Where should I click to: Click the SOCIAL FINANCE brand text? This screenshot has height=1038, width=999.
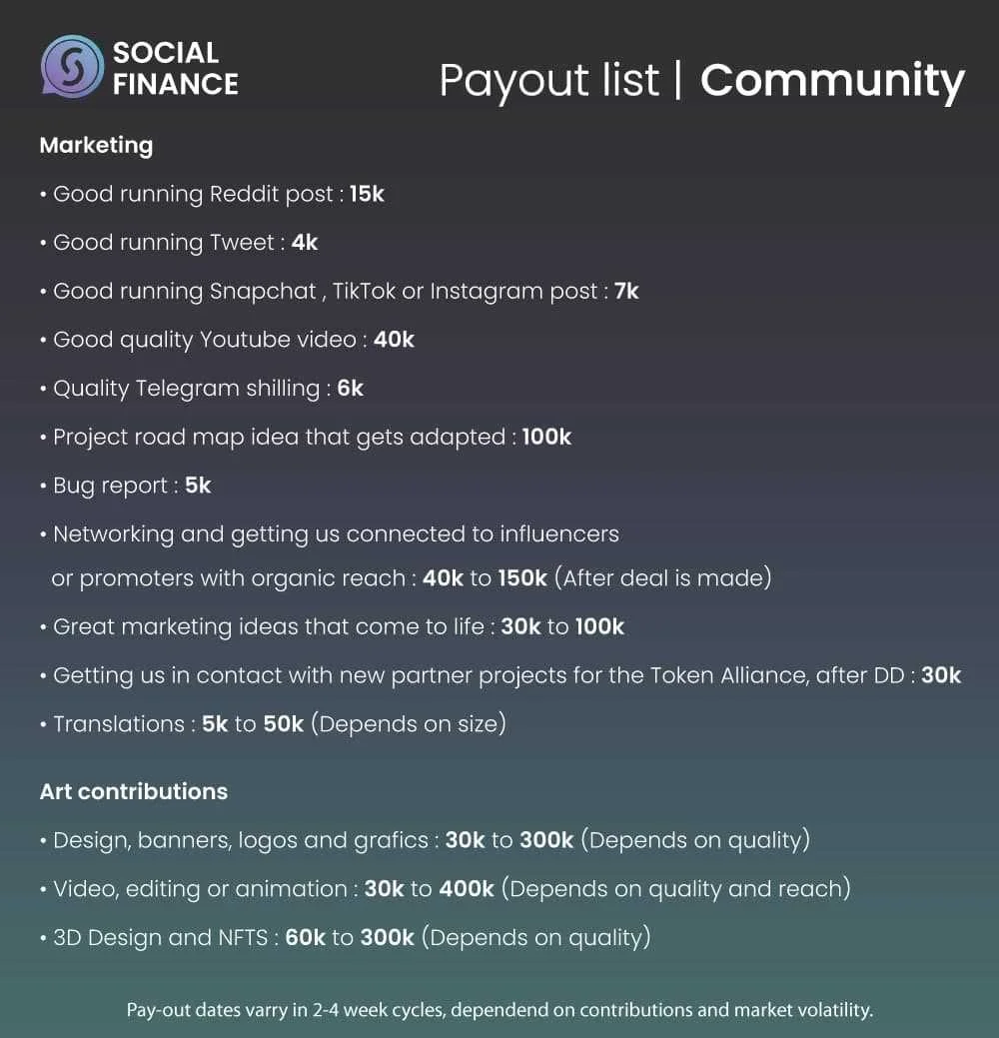coord(176,68)
